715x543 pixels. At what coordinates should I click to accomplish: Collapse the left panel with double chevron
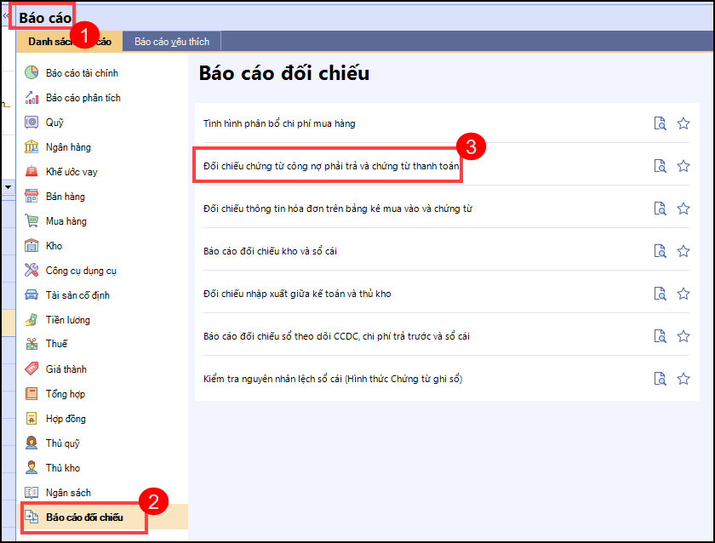pyautogui.click(x=8, y=15)
